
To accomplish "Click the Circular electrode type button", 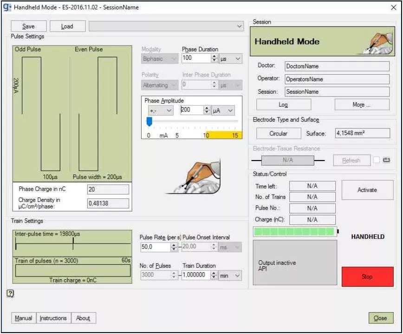I will point(279,134).
